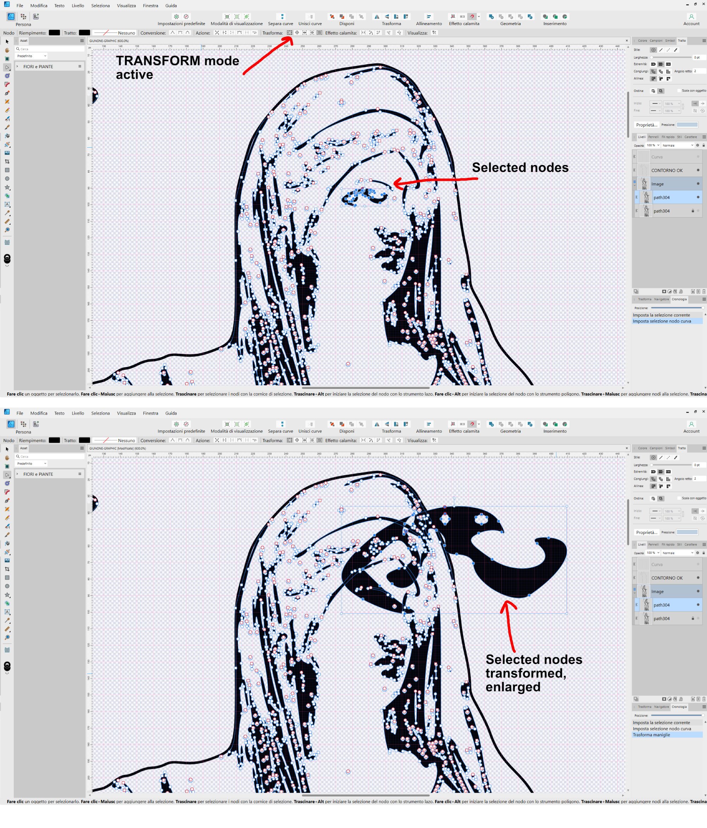This screenshot has width=707, height=828.
Task: Toggle layer lock icon beside Normale, upper window
Action: pos(704,145)
